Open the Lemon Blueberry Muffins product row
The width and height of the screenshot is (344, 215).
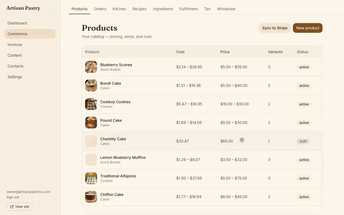[202, 160]
